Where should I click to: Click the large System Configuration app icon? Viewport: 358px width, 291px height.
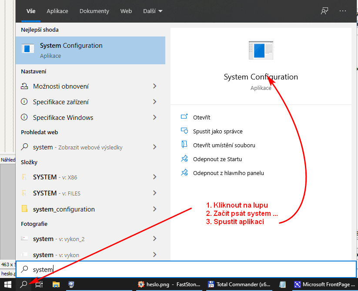pyautogui.click(x=261, y=51)
